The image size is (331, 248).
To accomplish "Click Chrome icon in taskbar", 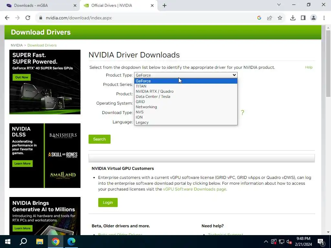I will coord(56,242).
